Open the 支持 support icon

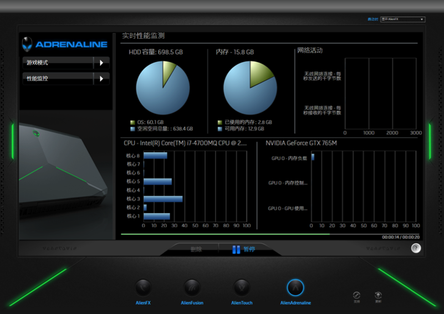tap(356, 295)
